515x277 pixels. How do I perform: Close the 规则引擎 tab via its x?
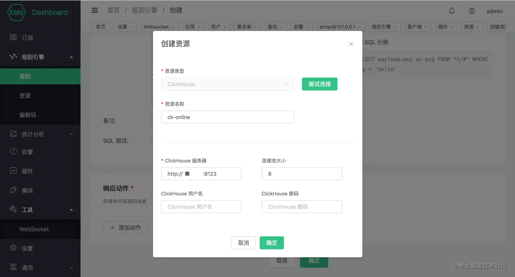(x=395, y=27)
